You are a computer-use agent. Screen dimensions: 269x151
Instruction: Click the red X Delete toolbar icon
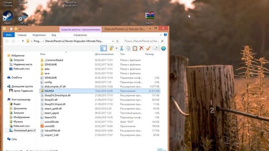(x=141, y=48)
